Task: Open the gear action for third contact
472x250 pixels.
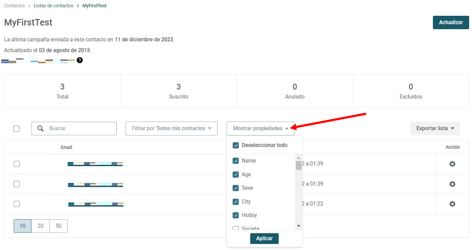Action: tap(452, 204)
